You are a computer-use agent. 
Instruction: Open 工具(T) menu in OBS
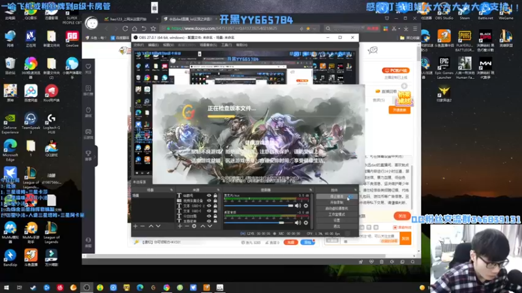click(226, 45)
